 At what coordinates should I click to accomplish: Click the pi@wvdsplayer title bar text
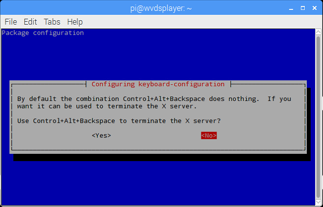pos(161,8)
